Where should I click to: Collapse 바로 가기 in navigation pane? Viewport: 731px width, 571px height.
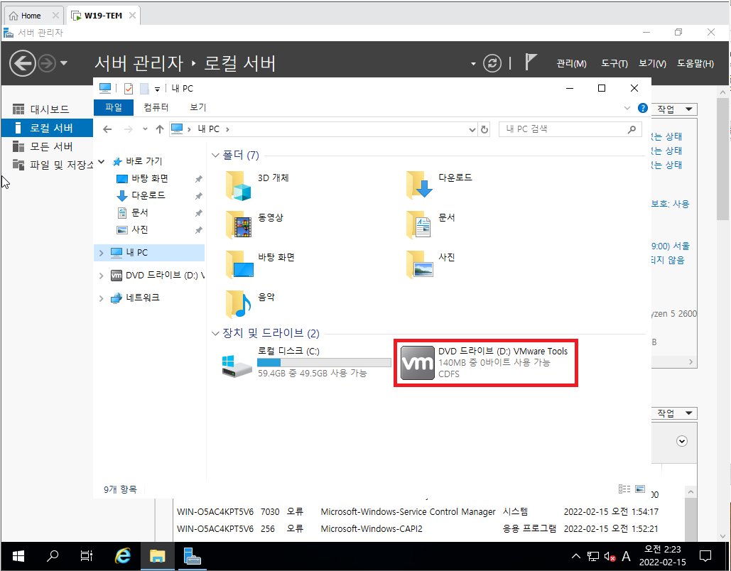101,161
